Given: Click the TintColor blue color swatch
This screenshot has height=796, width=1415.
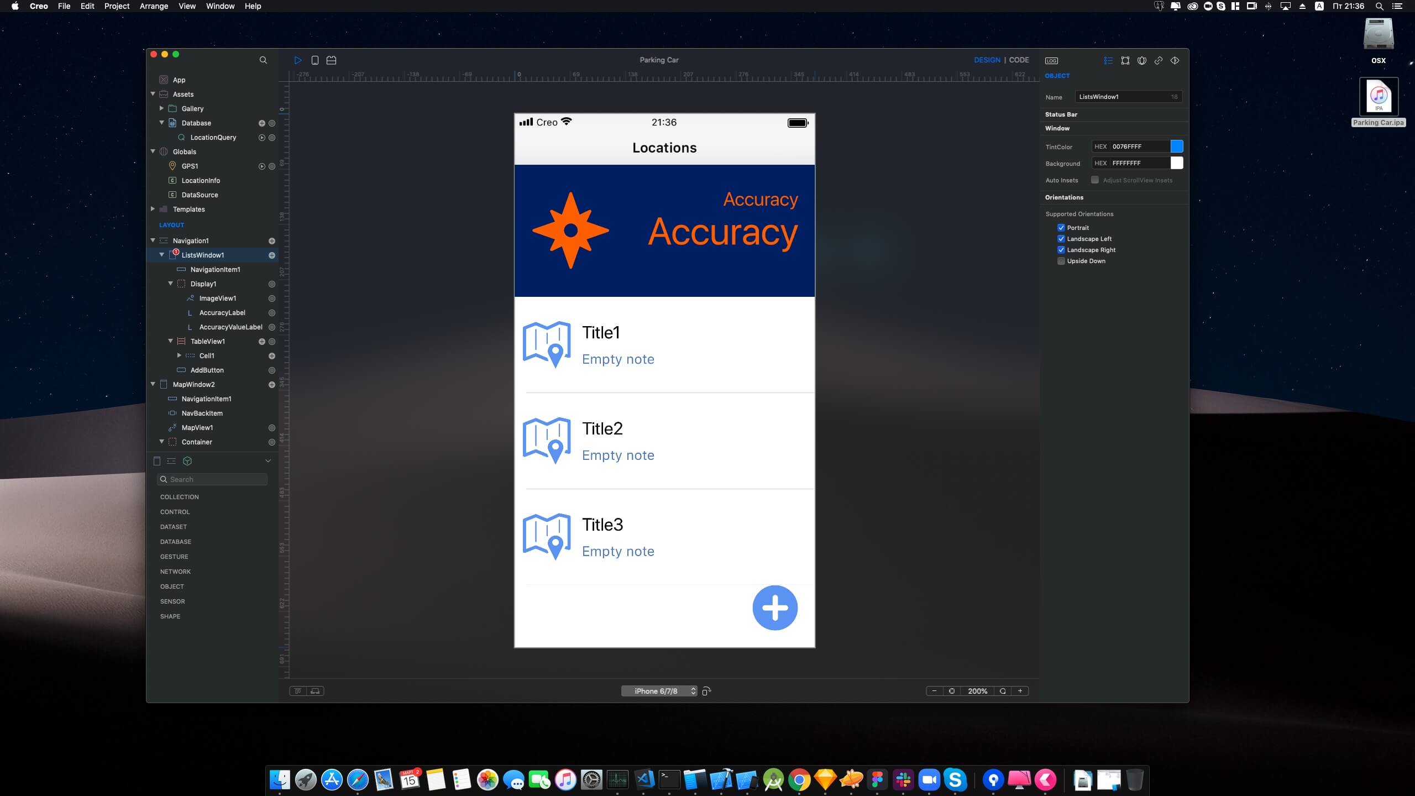Looking at the screenshot, I should [x=1177, y=146].
